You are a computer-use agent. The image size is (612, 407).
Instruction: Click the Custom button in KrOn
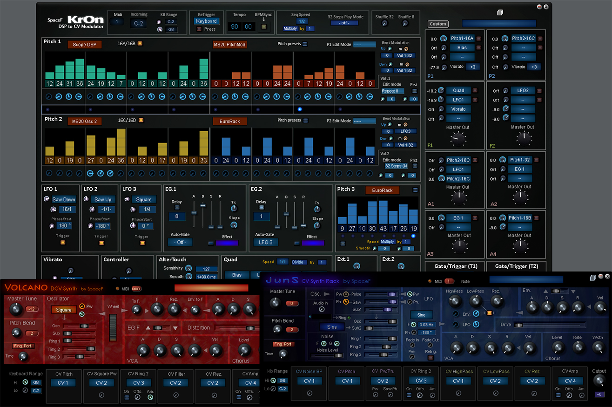click(438, 24)
